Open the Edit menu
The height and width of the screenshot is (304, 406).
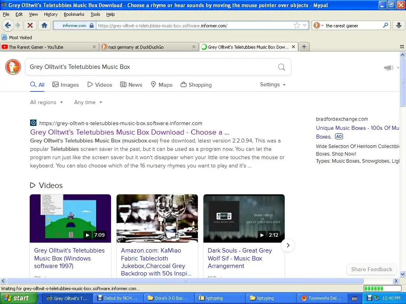[19, 14]
